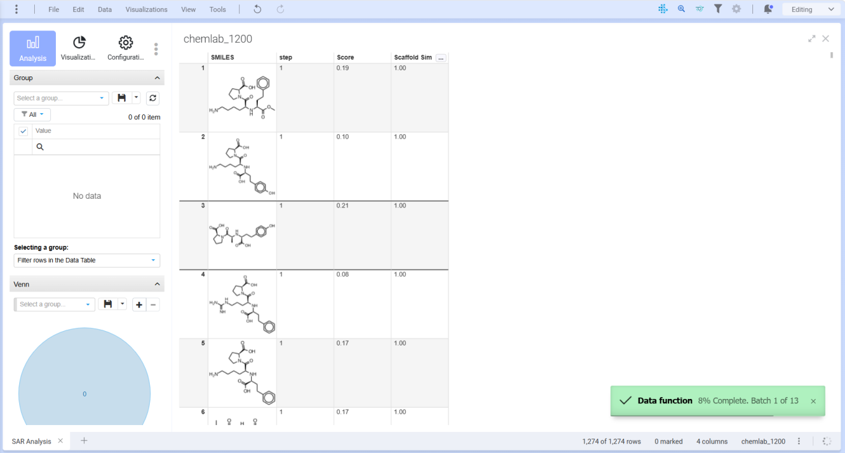Select the Analysis tab

[x=33, y=48]
